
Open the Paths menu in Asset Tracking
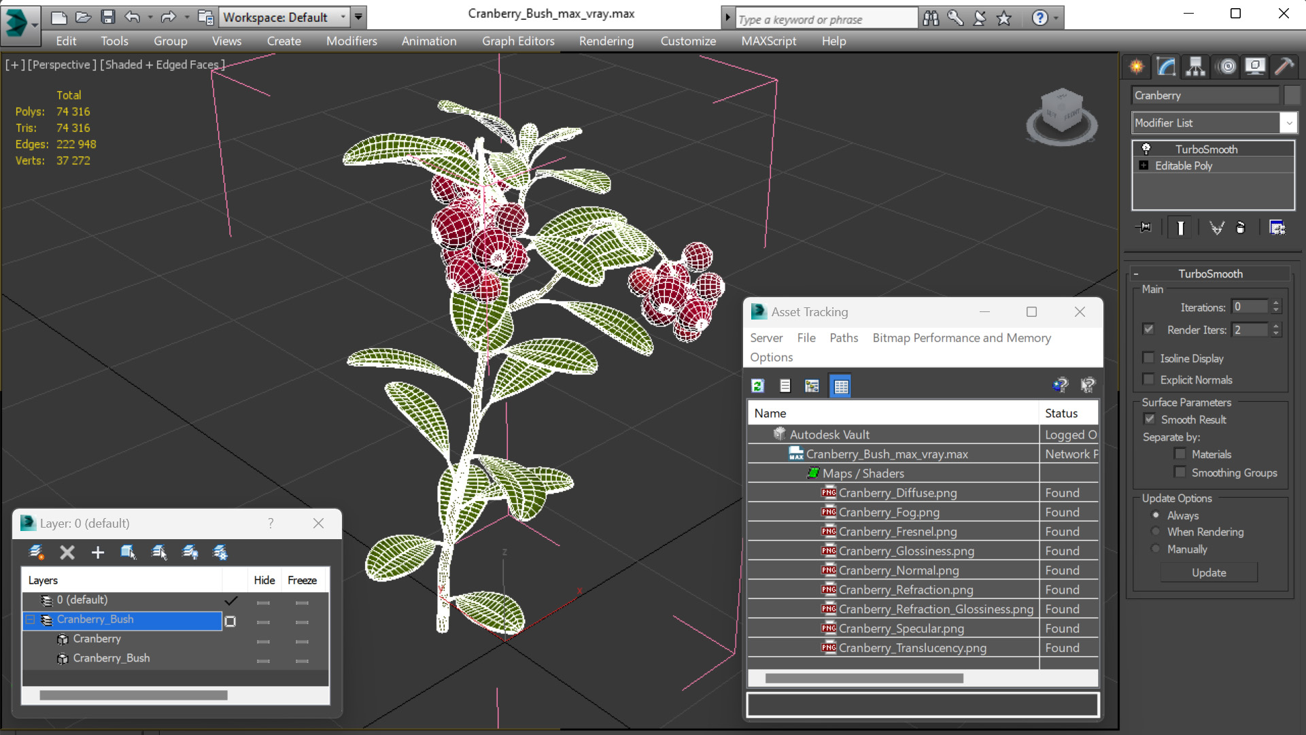point(843,338)
